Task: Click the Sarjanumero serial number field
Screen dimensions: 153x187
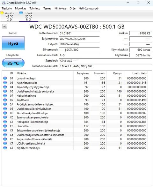Action: click(79, 39)
